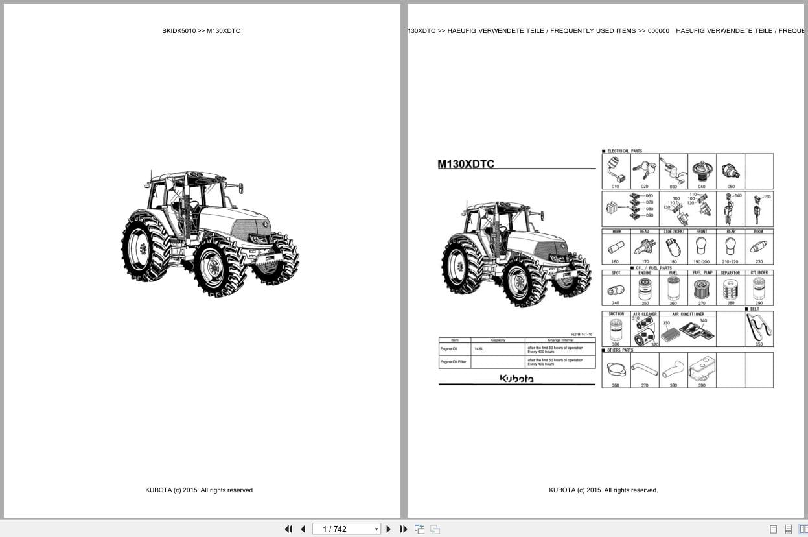Screen dimensions: 808x537
Task: Select the thermostat part 040
Action: (x=702, y=172)
